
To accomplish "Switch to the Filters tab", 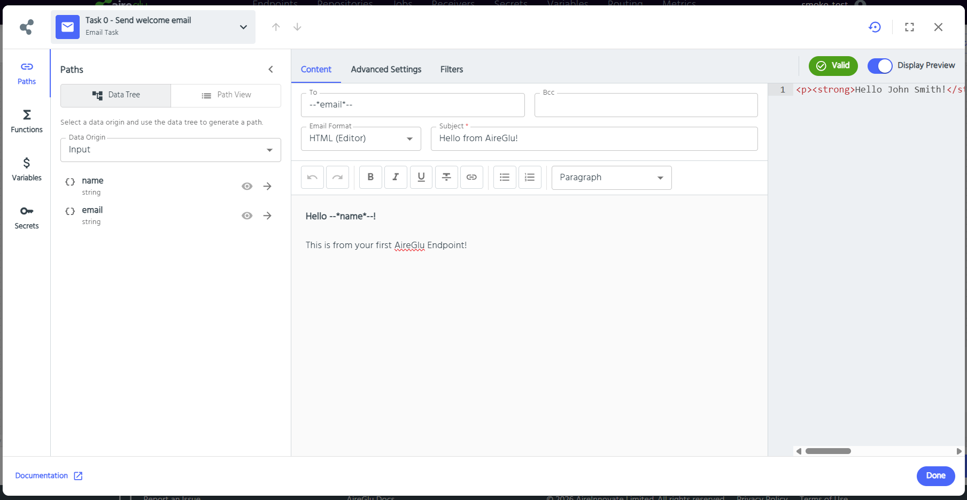I will click(452, 70).
